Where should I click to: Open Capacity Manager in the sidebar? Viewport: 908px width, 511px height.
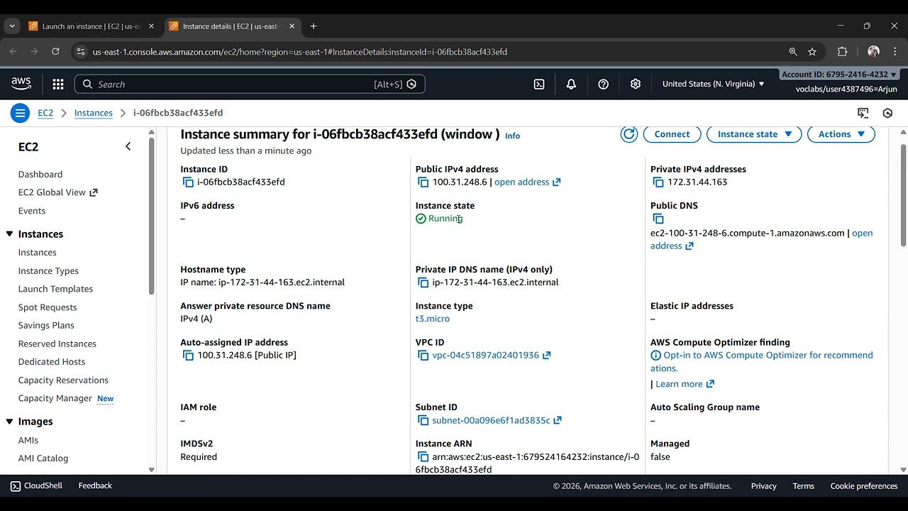point(55,398)
